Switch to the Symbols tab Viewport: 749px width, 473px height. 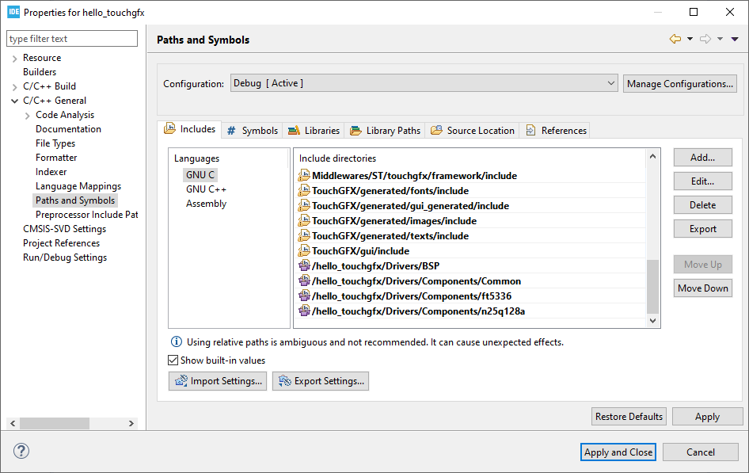(x=252, y=131)
